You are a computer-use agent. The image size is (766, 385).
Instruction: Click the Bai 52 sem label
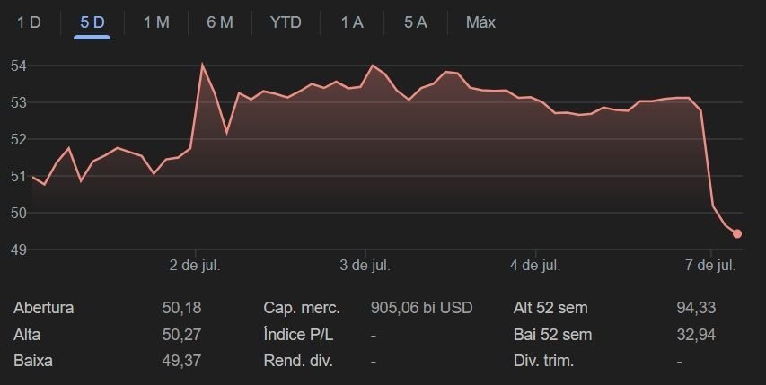(x=552, y=335)
